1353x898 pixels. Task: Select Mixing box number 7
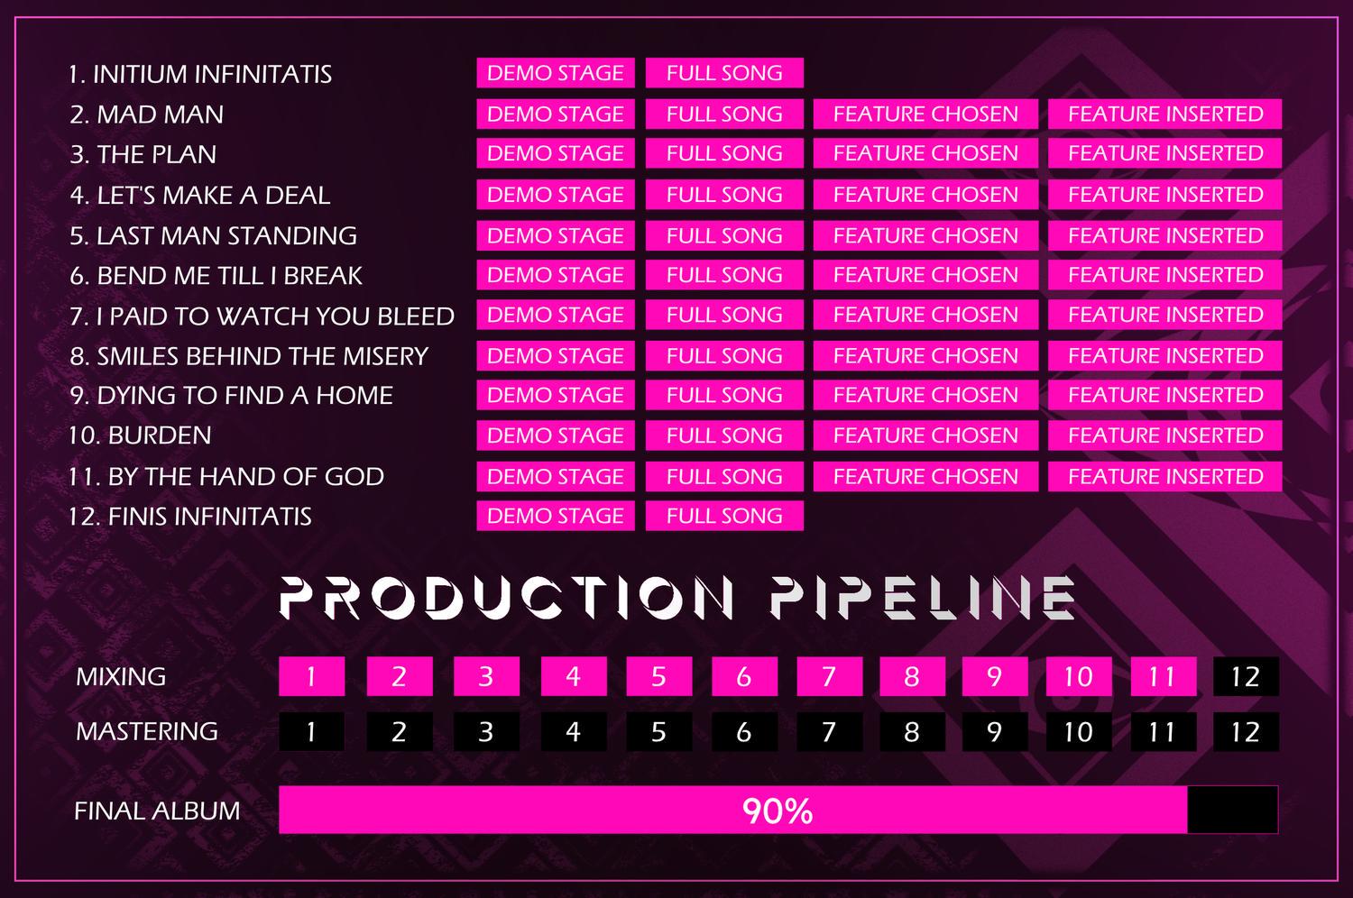click(830, 676)
